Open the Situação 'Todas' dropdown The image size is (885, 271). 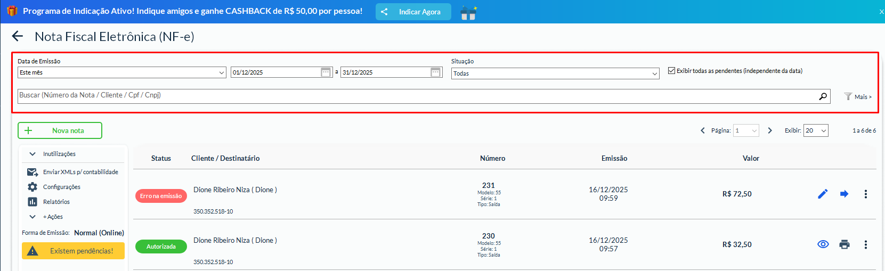(555, 73)
